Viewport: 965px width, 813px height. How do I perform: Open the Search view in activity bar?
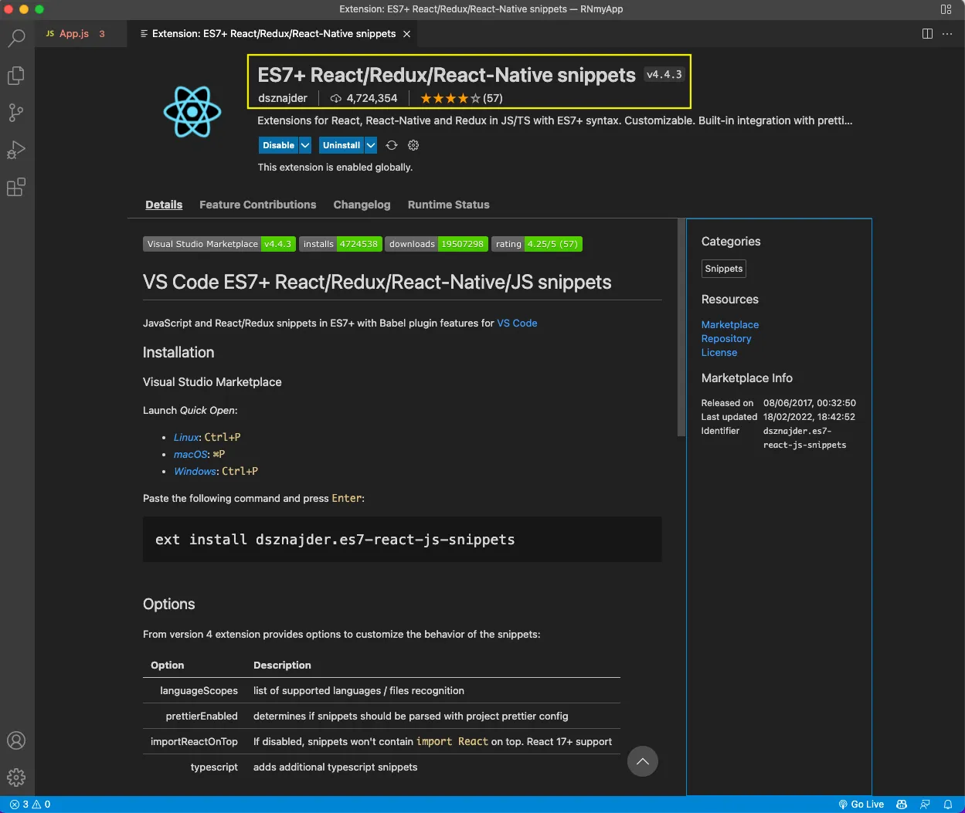click(x=16, y=37)
